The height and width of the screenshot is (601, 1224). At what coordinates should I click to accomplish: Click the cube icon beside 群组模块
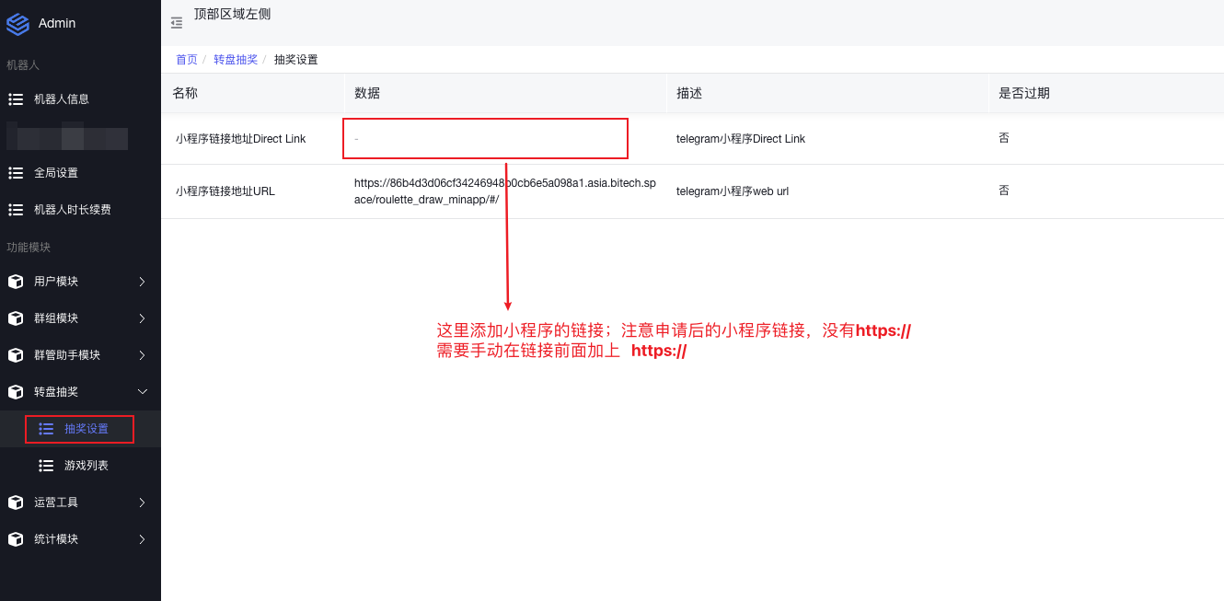tap(16, 318)
